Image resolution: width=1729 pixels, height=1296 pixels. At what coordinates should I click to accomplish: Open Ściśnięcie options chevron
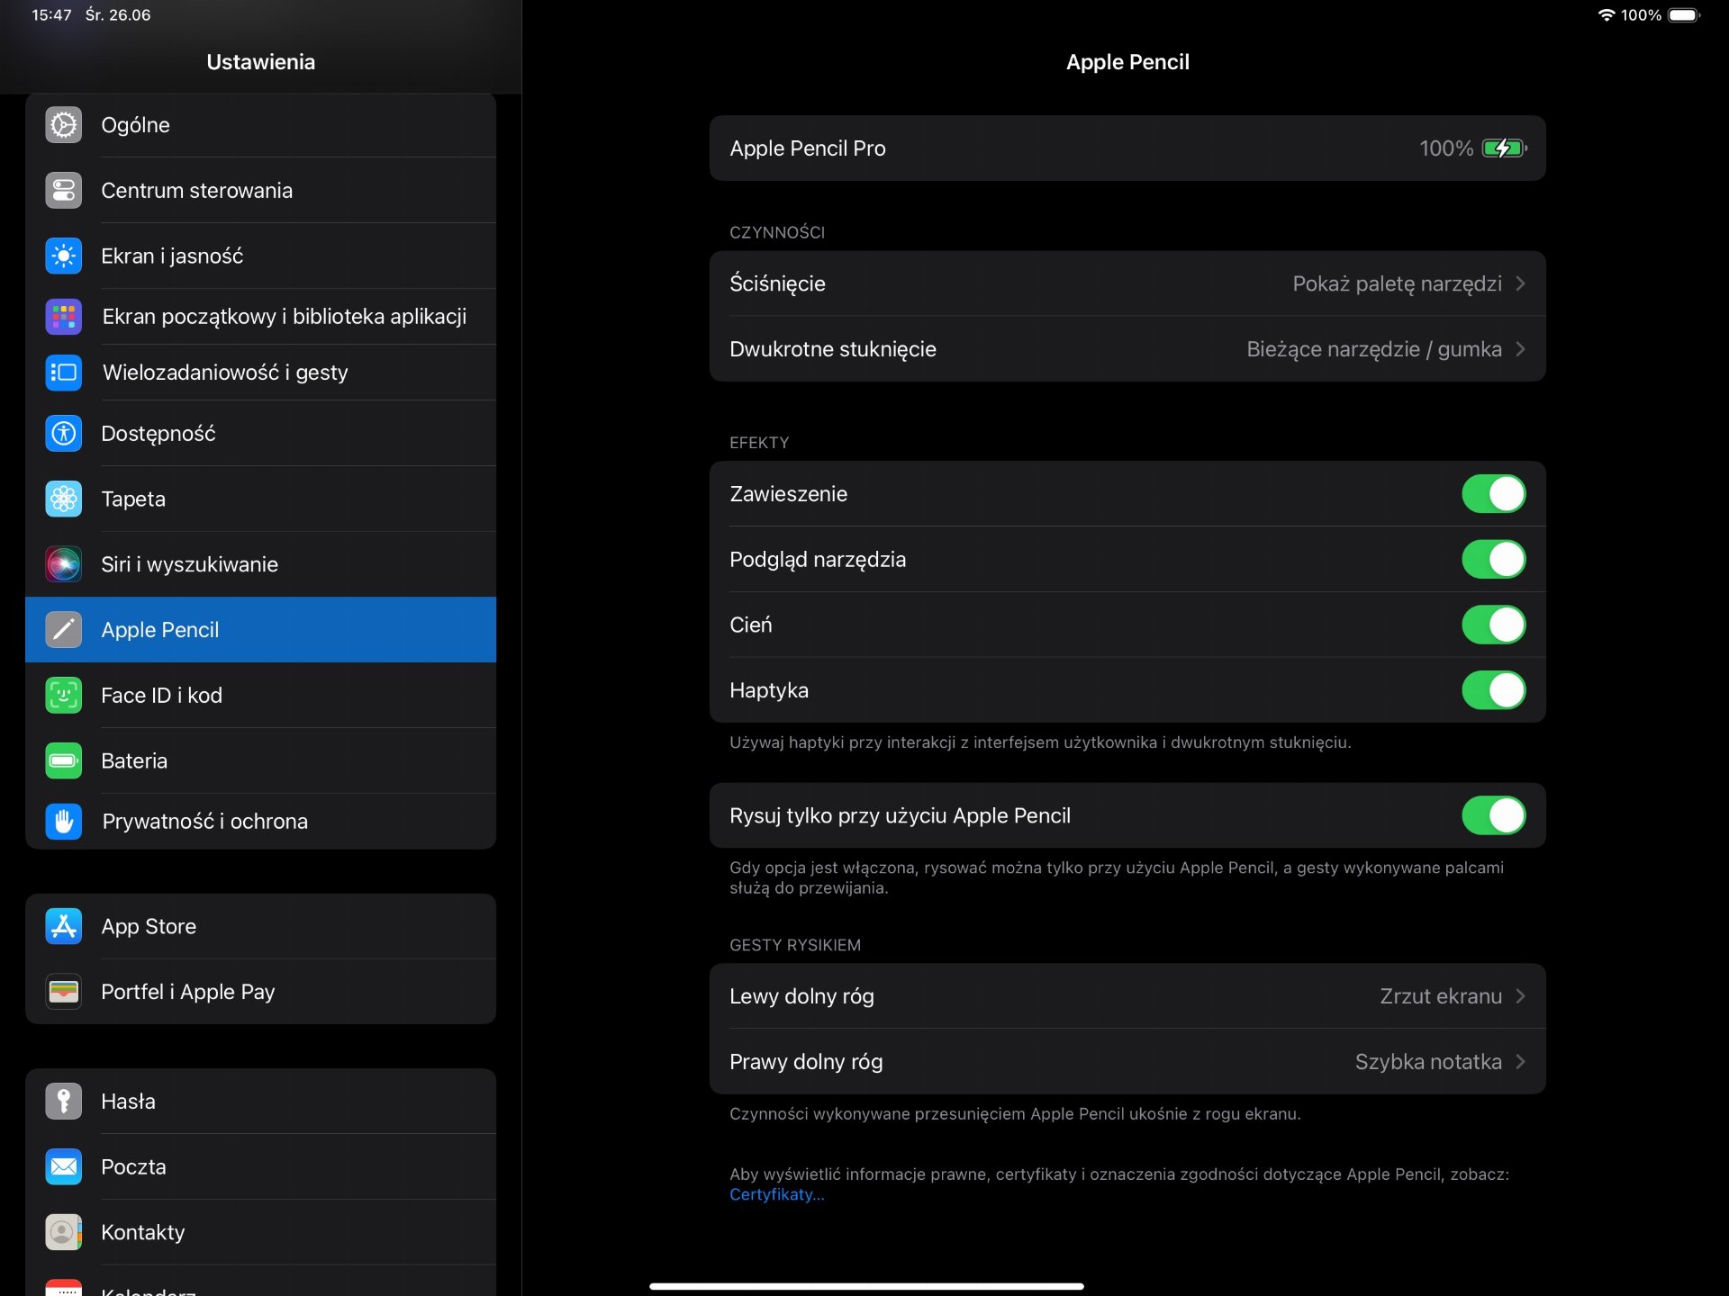pos(1520,283)
